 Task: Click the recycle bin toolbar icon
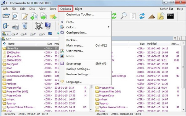tap(25, 26)
